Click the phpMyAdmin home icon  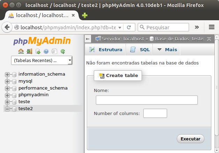21,52
